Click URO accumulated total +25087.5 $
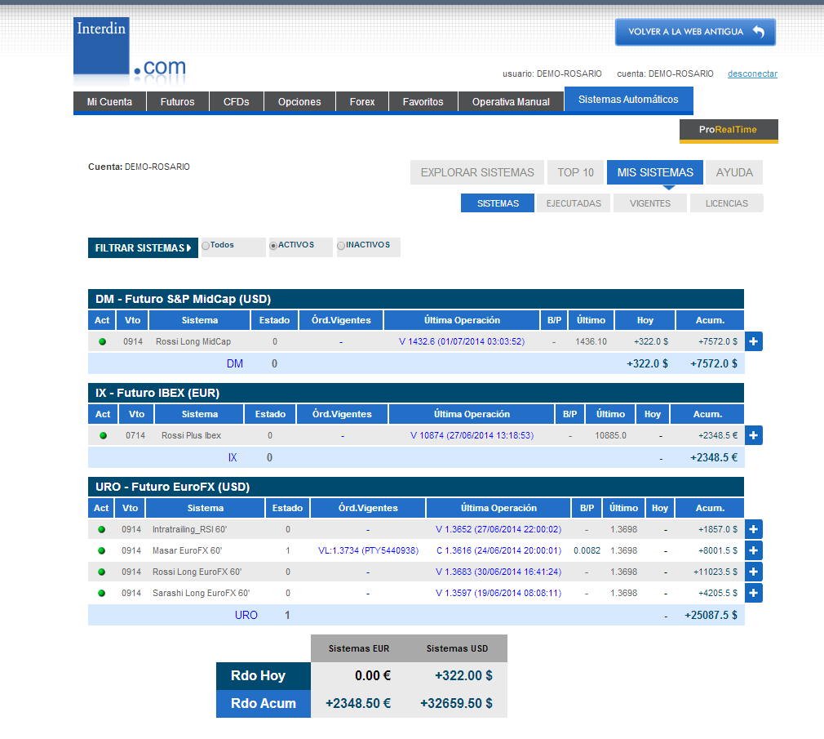Screen dimensions: 824x739 pyautogui.click(x=711, y=616)
